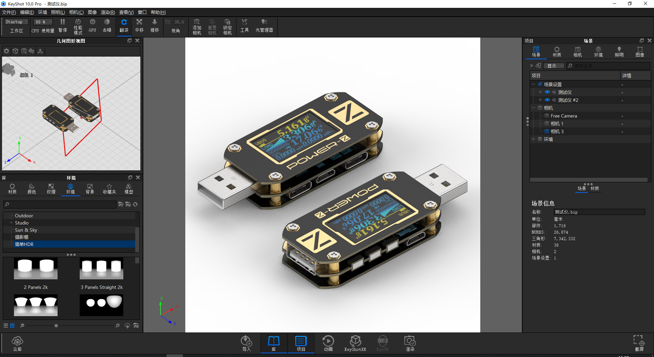Switch to the 材质 tab in project panel
This screenshot has height=357, width=654.
pos(557,52)
